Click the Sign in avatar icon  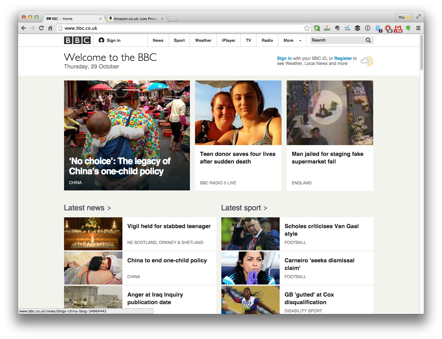101,40
